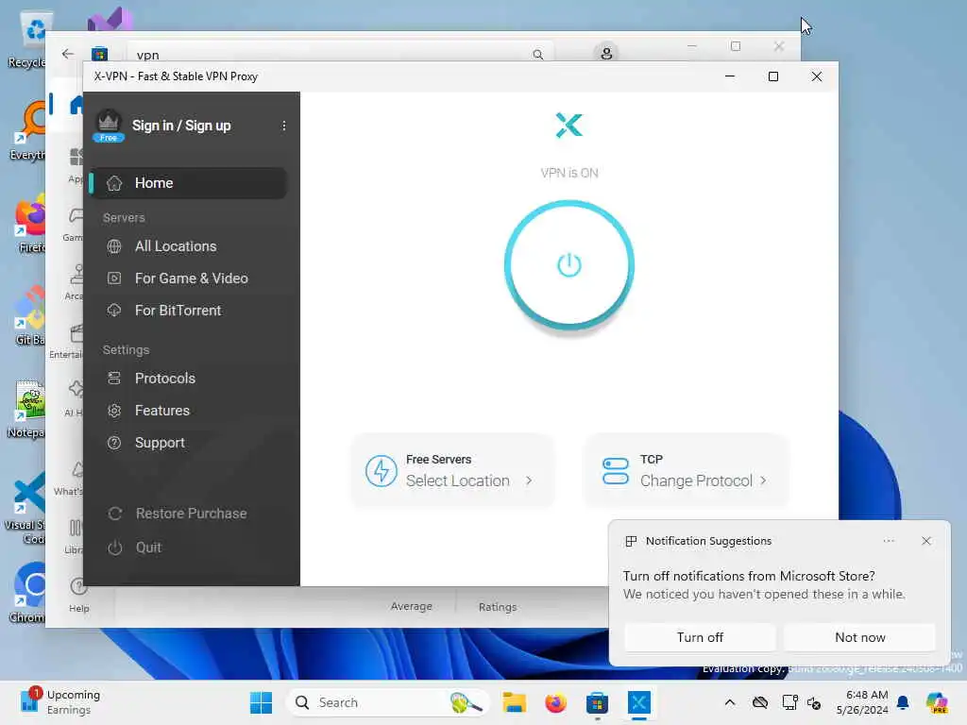Click Not now in notification
967x725 pixels.
pyautogui.click(x=859, y=637)
